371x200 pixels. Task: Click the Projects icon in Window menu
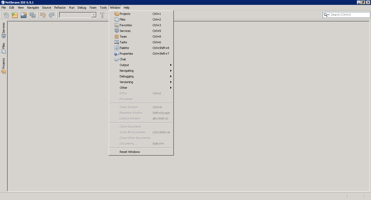pos(117,14)
